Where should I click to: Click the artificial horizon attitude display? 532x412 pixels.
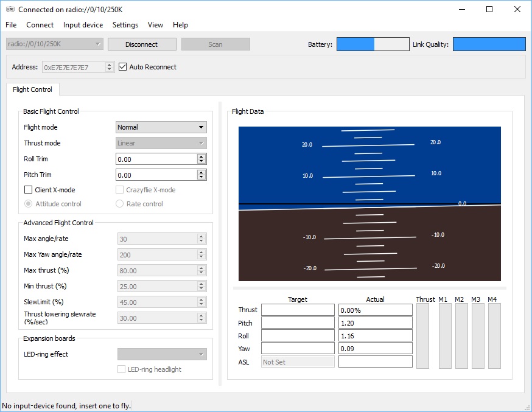coord(369,204)
